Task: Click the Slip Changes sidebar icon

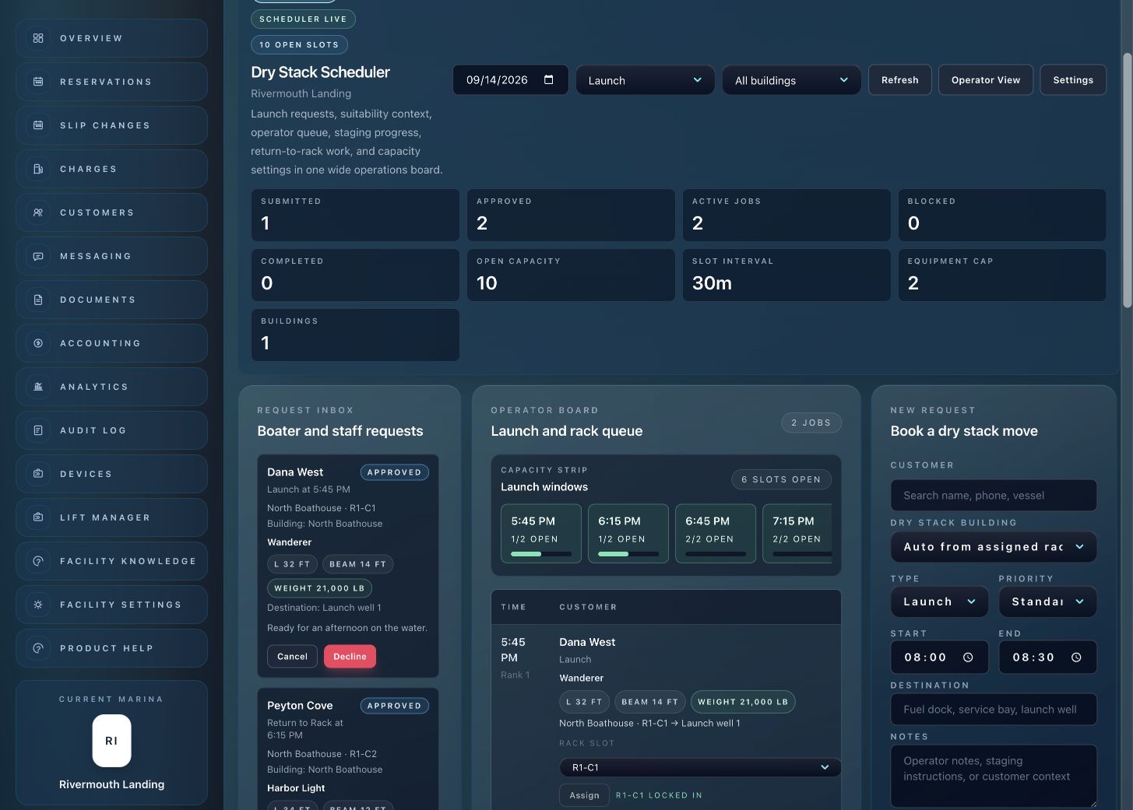Action: [x=38, y=125]
